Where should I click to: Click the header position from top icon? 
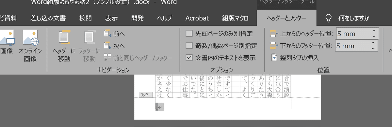click(274, 33)
